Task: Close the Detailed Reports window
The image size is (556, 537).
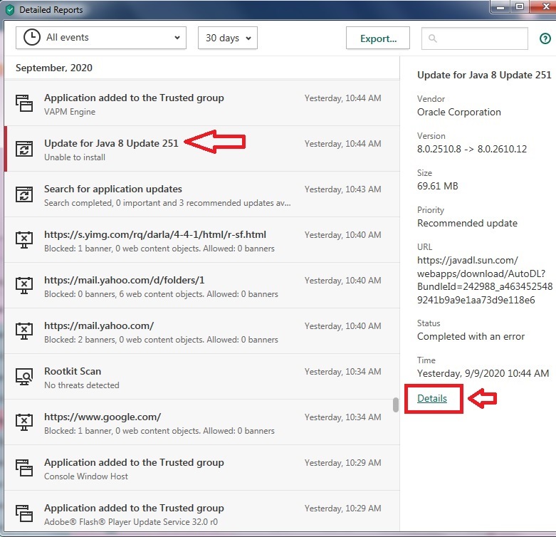Action: click(545, 6)
